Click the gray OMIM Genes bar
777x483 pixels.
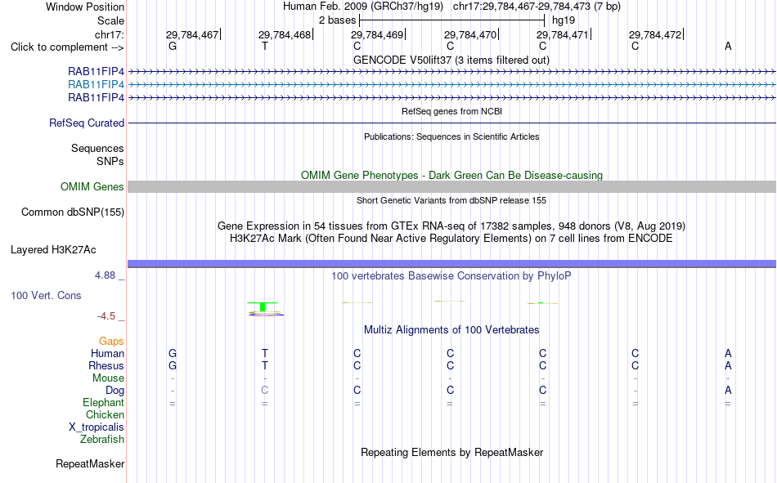[452, 187]
